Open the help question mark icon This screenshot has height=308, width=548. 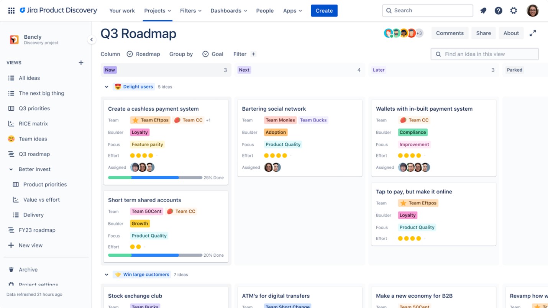(x=498, y=11)
